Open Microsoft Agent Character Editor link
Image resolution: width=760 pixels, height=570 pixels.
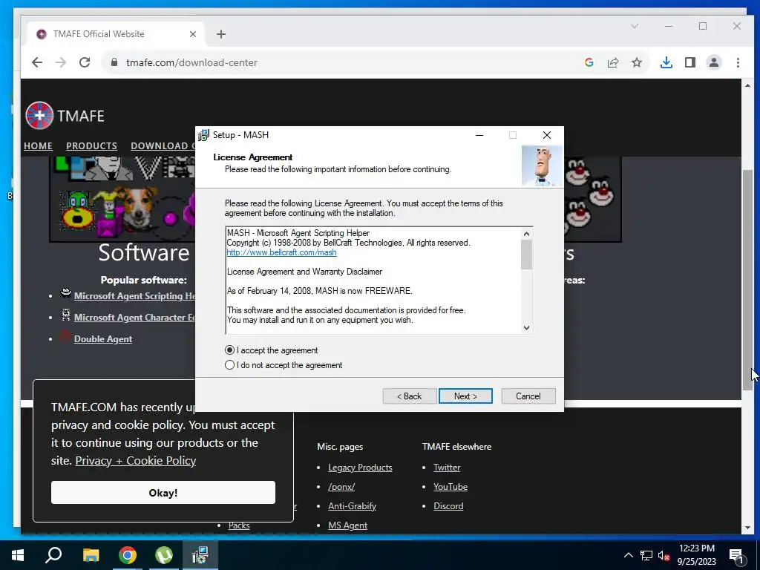(x=134, y=318)
